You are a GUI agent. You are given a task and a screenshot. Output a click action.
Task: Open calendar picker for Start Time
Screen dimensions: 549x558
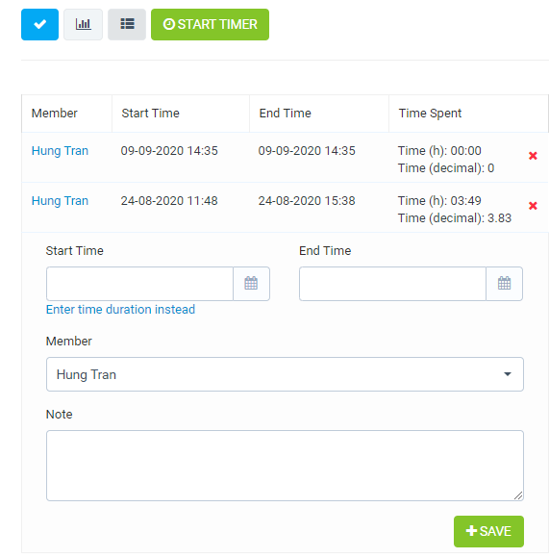(251, 284)
